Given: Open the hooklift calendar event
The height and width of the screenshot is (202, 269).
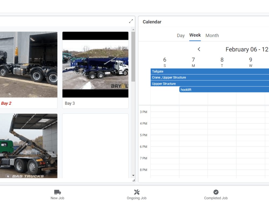Looking at the screenshot, I should [224, 89].
